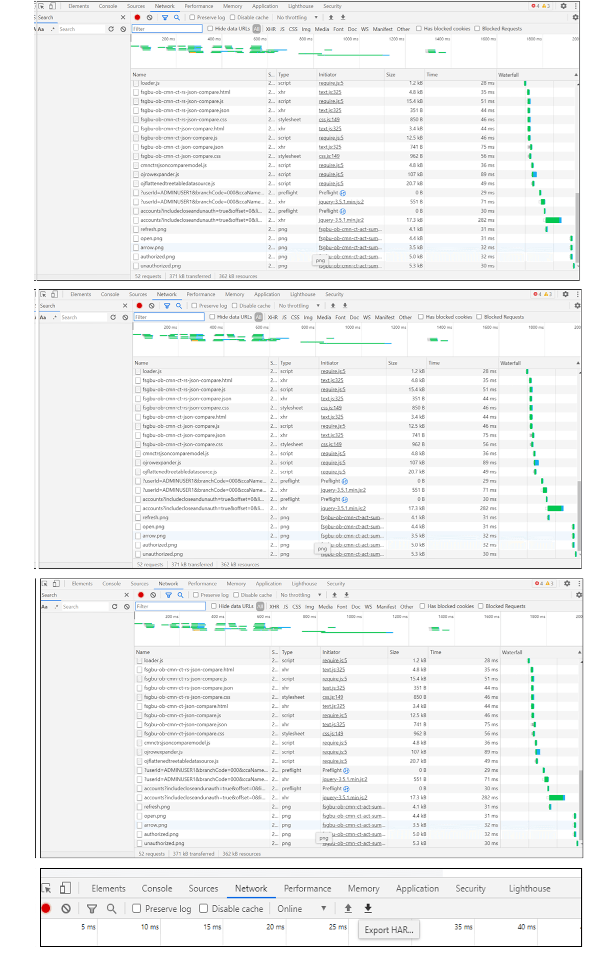Open Performance tab in enlarged bottom panel

point(307,888)
